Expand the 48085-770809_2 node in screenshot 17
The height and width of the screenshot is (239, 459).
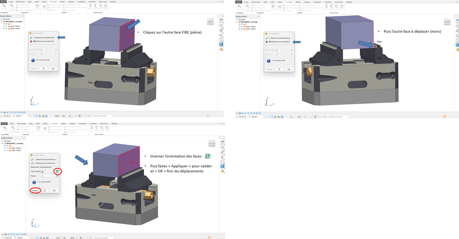(x=4, y=26)
